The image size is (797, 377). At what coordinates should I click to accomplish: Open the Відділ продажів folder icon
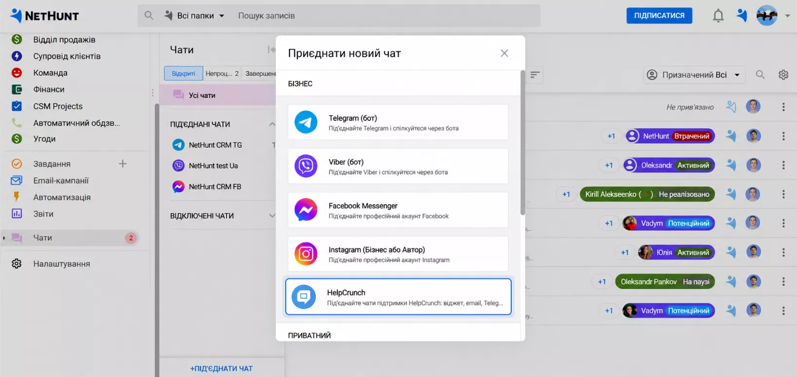[17, 39]
